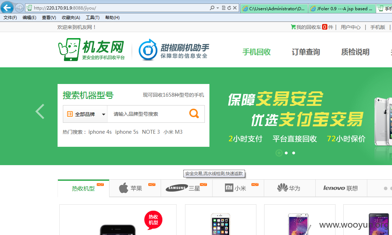Screen dimensions: 392x235
Task: Open the 查看(V) menu
Action: [49, 18]
